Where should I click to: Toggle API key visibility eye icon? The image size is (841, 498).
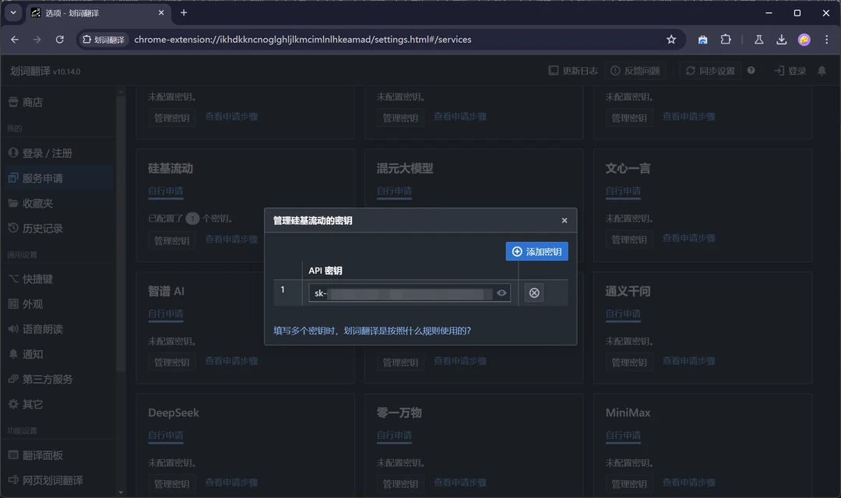pyautogui.click(x=501, y=293)
